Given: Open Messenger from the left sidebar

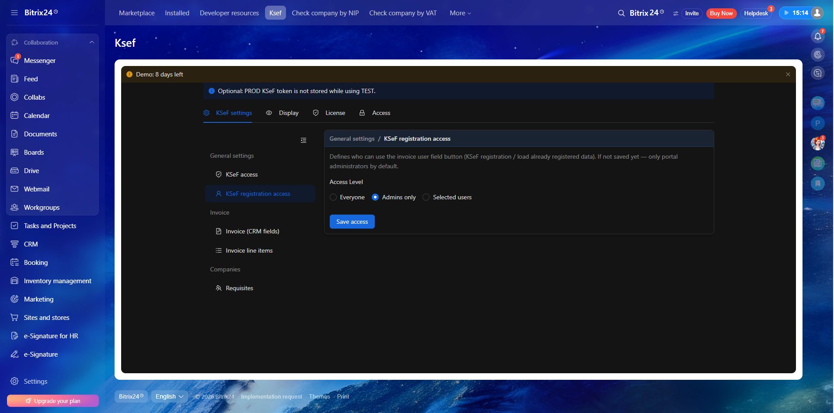Looking at the screenshot, I should point(39,61).
